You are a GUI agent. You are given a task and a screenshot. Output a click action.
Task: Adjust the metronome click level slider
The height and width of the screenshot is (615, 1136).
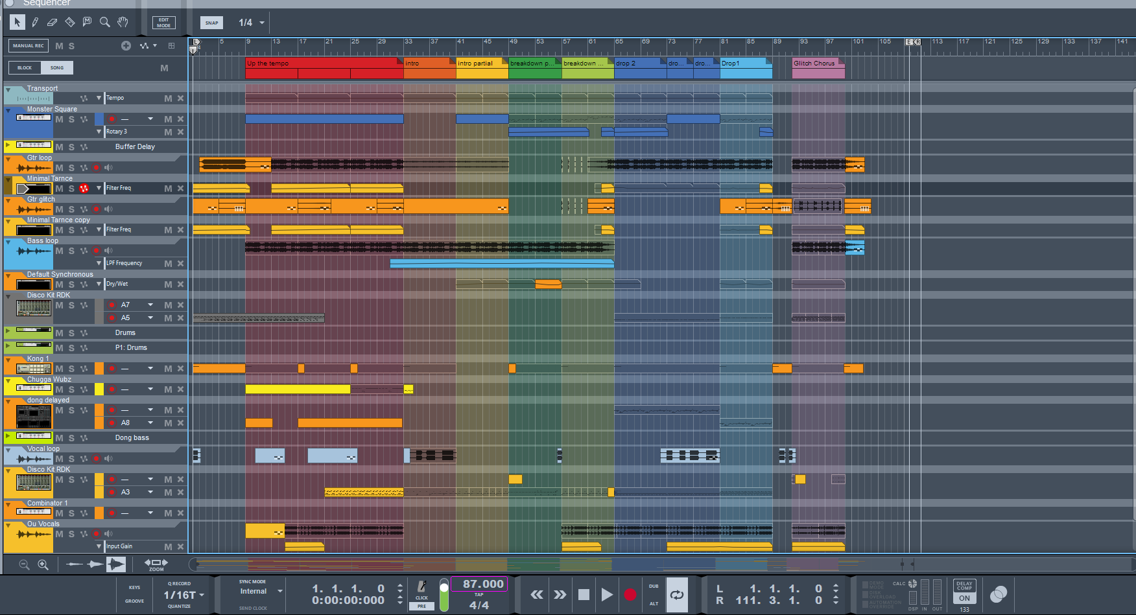(444, 594)
